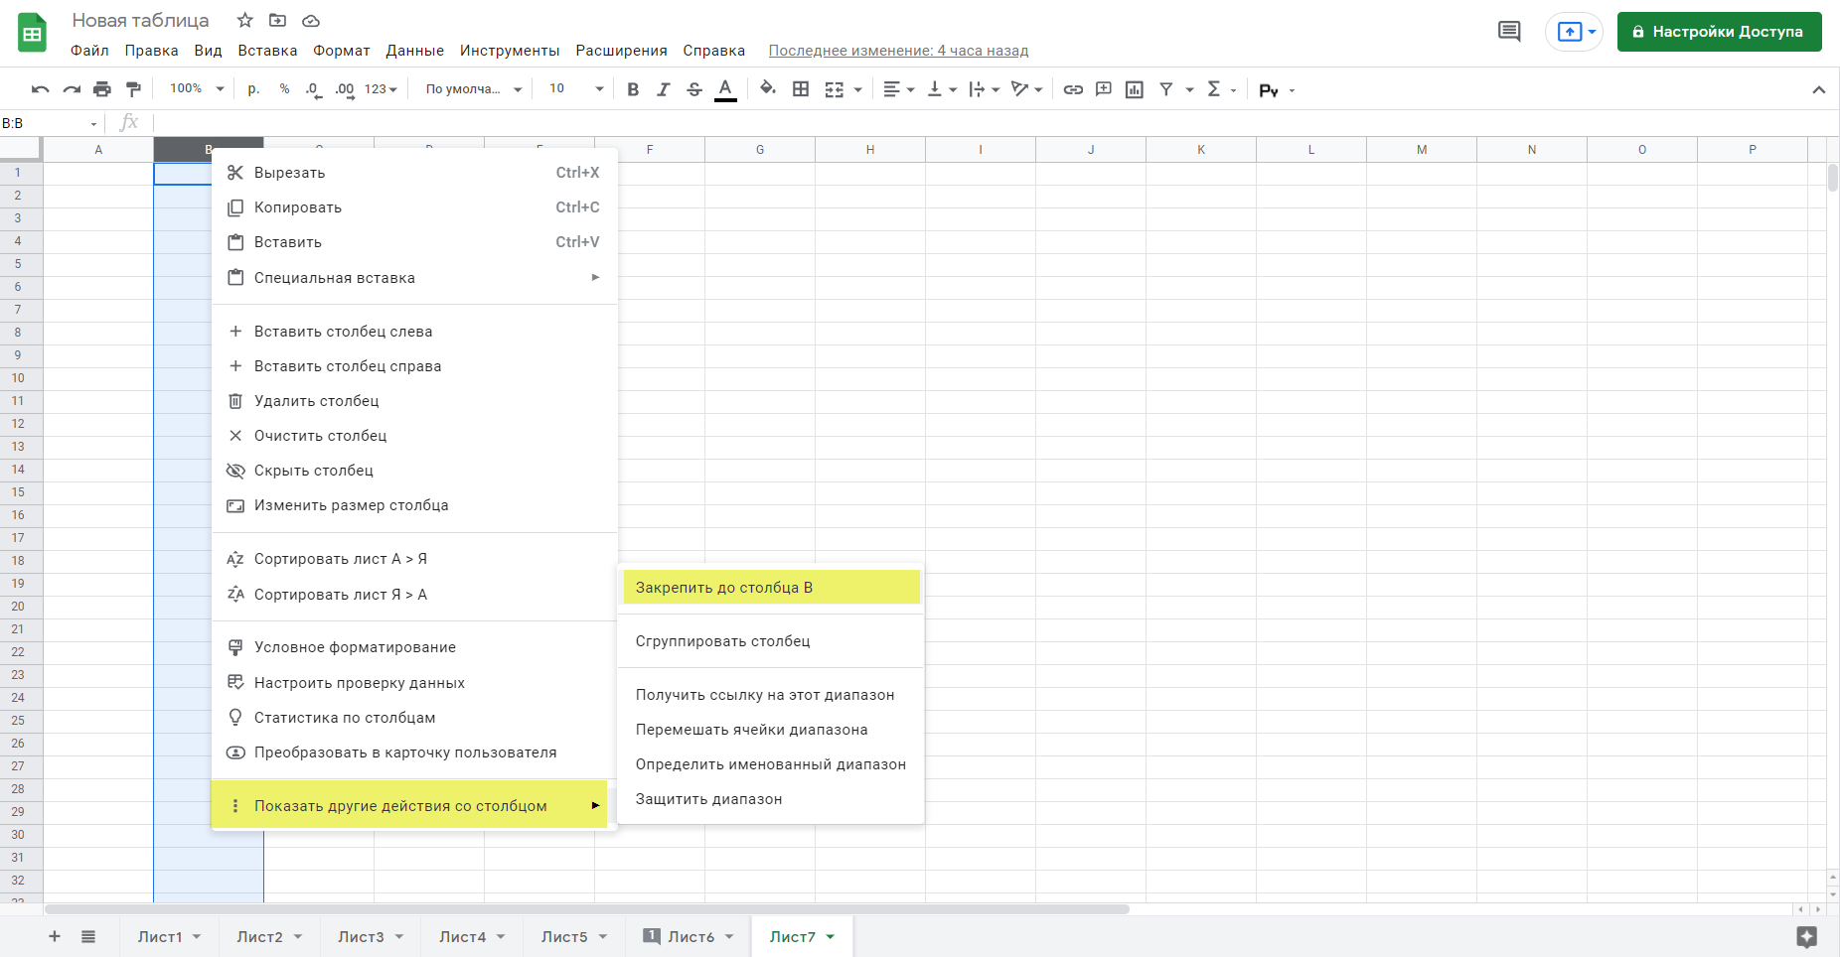Screen dimensions: 1840x957
Task: Click the insert chart icon
Action: 1135,89
